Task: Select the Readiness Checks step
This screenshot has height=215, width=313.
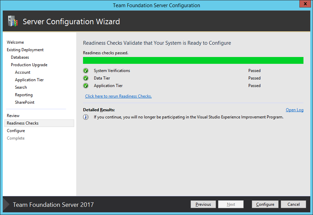Action: pyautogui.click(x=39, y=123)
